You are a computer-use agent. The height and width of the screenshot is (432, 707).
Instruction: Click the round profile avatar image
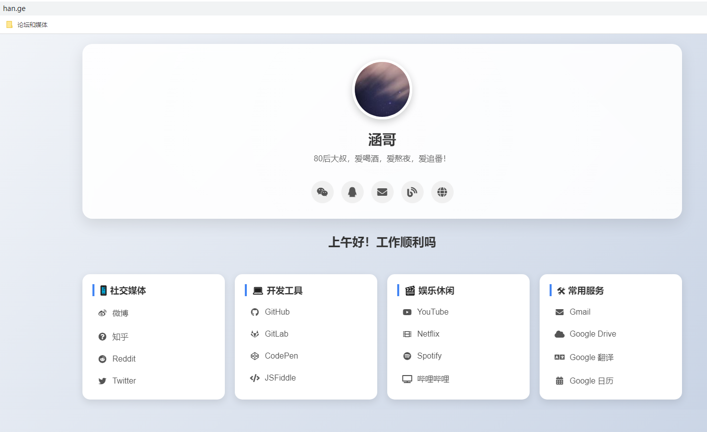click(x=382, y=89)
